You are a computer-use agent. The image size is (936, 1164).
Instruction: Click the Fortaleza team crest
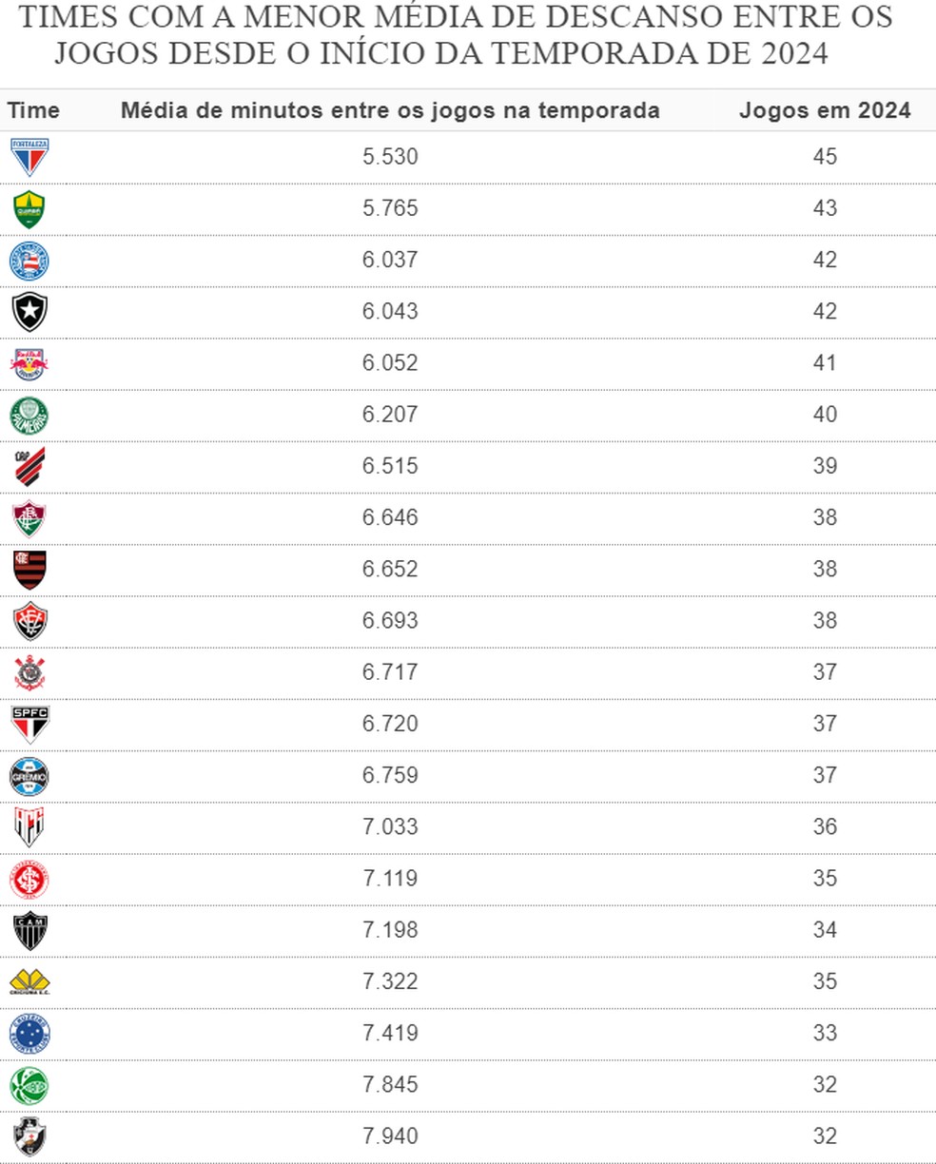[x=29, y=157]
